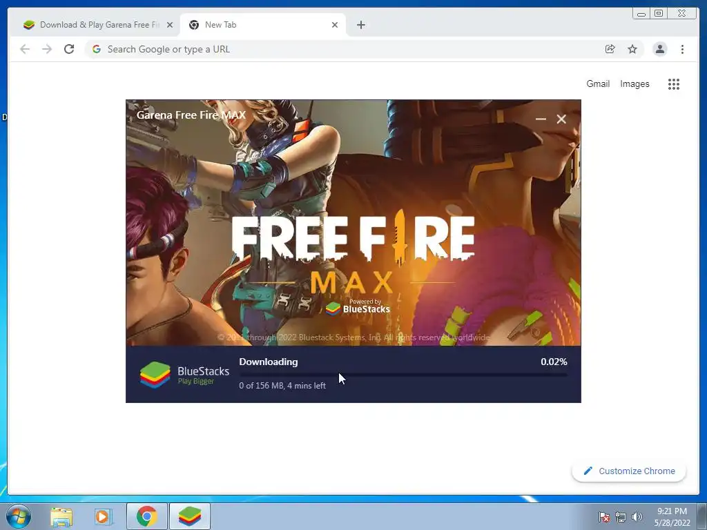The width and height of the screenshot is (707, 530).
Task: Select the BlueStacks taskbar button
Action: pyautogui.click(x=190, y=516)
